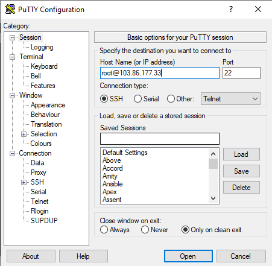Open the Data settings category
This screenshot has height=266, width=272.
[37, 163]
